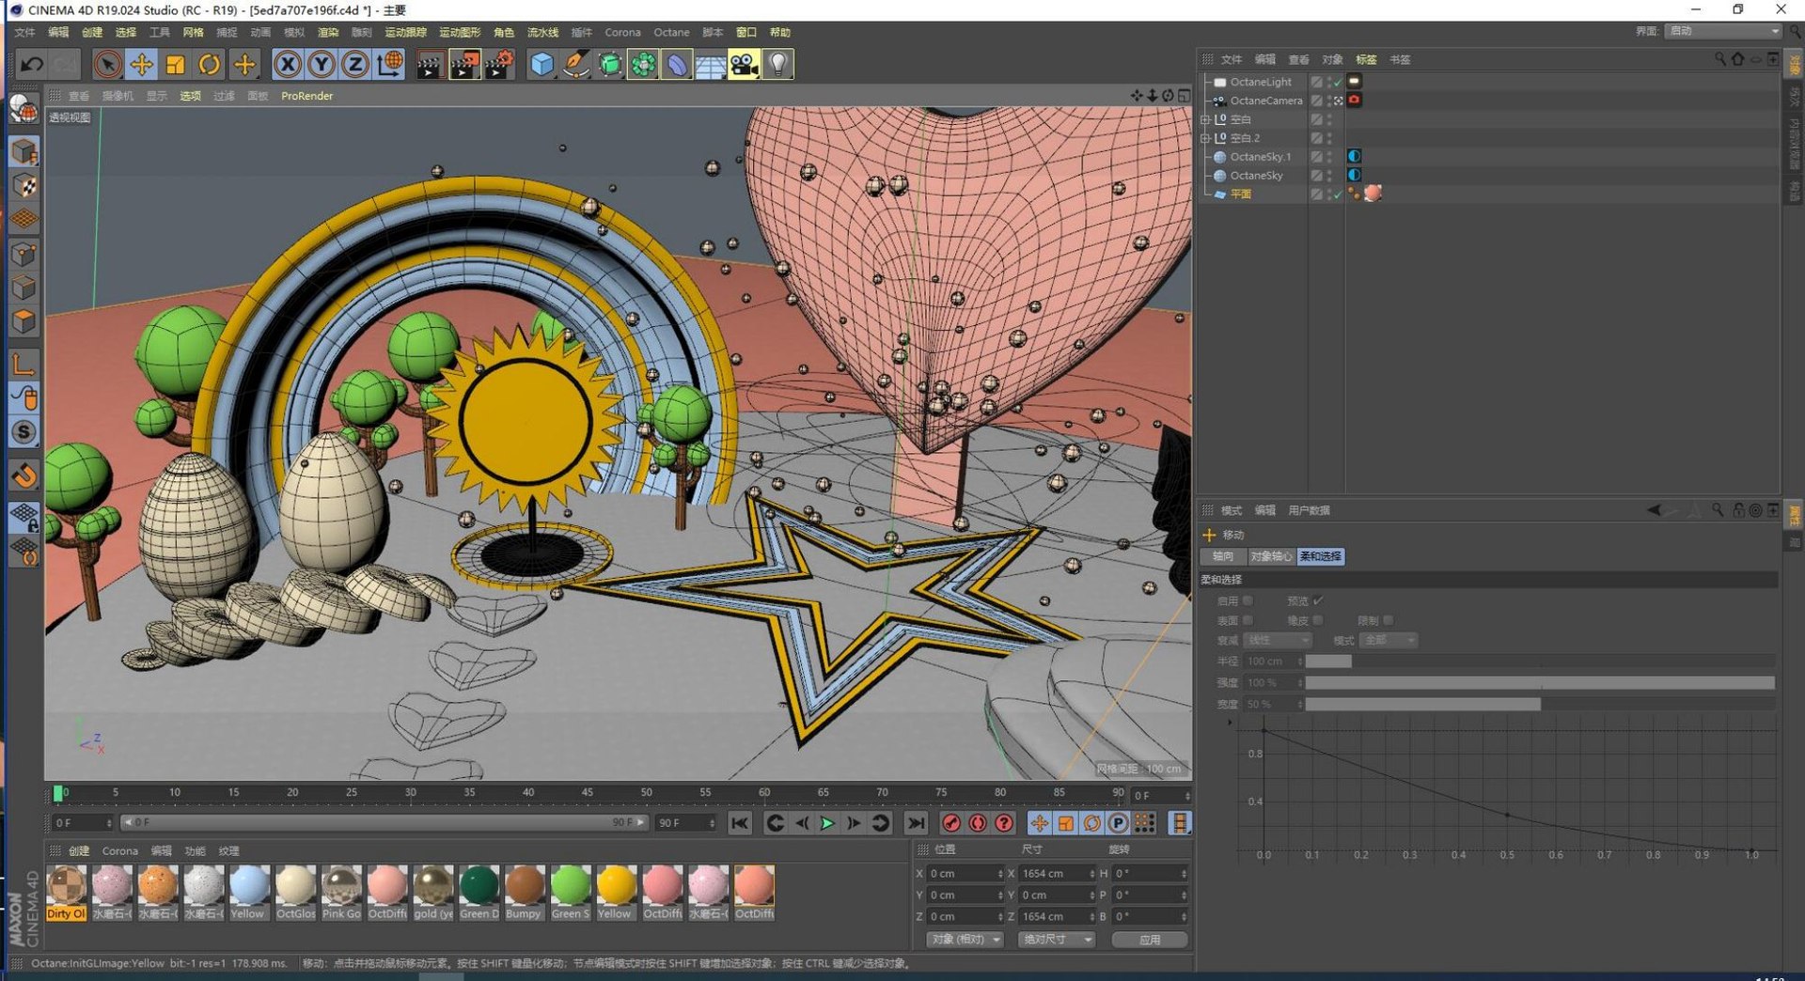
Task: Toggle the 限制 checkbox
Action: [1389, 620]
